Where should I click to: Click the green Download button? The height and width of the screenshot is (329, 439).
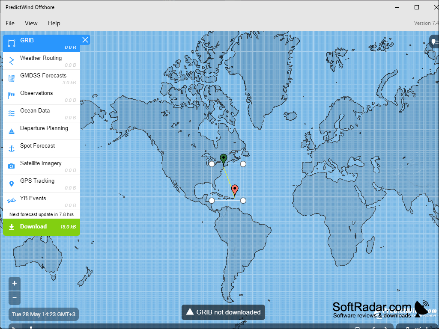pyautogui.click(x=42, y=227)
